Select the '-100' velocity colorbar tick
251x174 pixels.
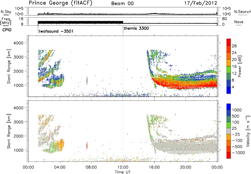click(237, 140)
